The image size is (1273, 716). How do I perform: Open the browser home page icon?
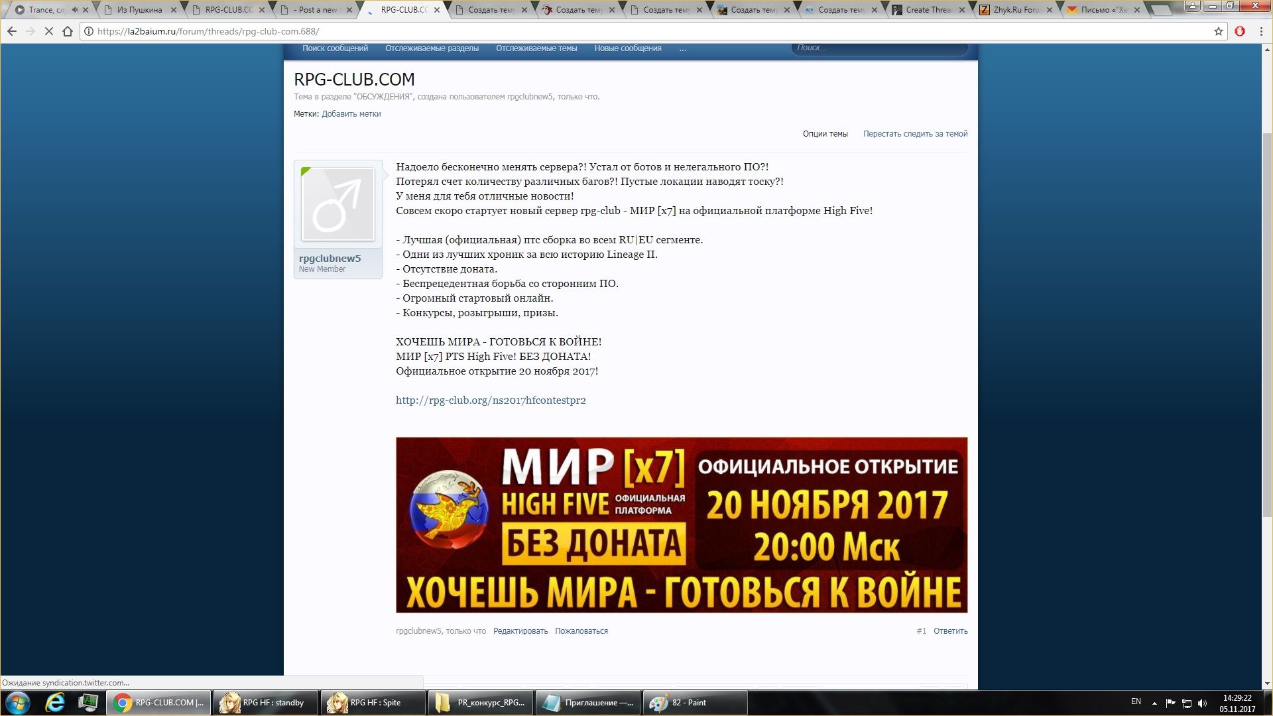coord(67,31)
